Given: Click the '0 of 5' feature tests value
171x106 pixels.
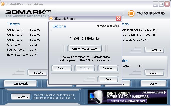Looking at the screenshot, I should point(33,50).
